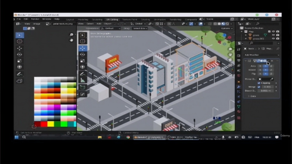Hide the grass.001 object in outliner

click(273, 39)
